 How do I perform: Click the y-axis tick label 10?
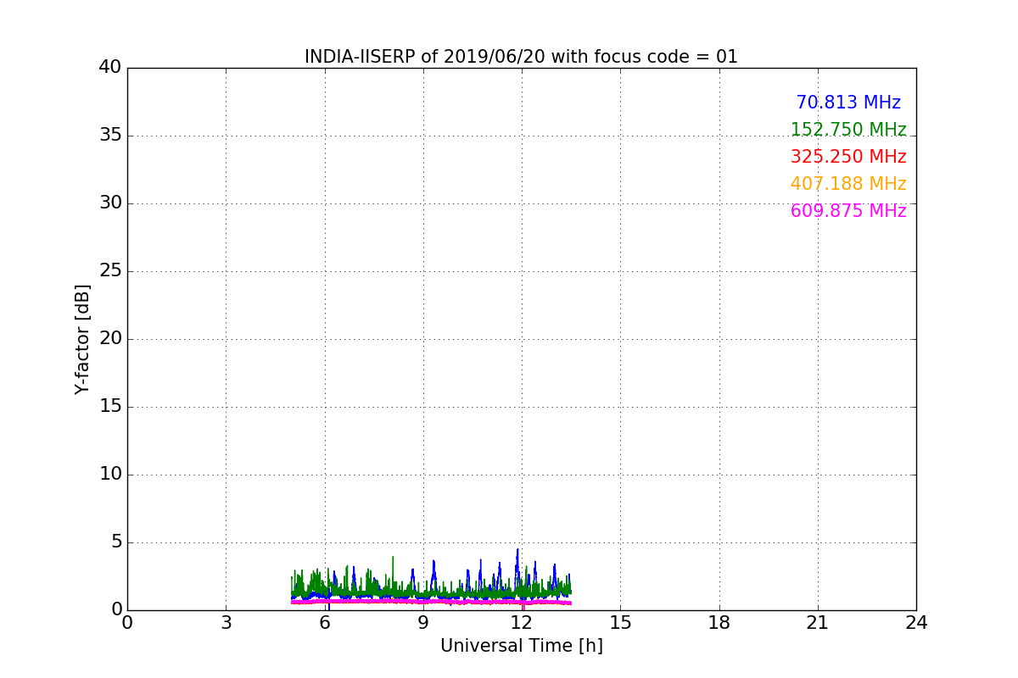pos(110,475)
